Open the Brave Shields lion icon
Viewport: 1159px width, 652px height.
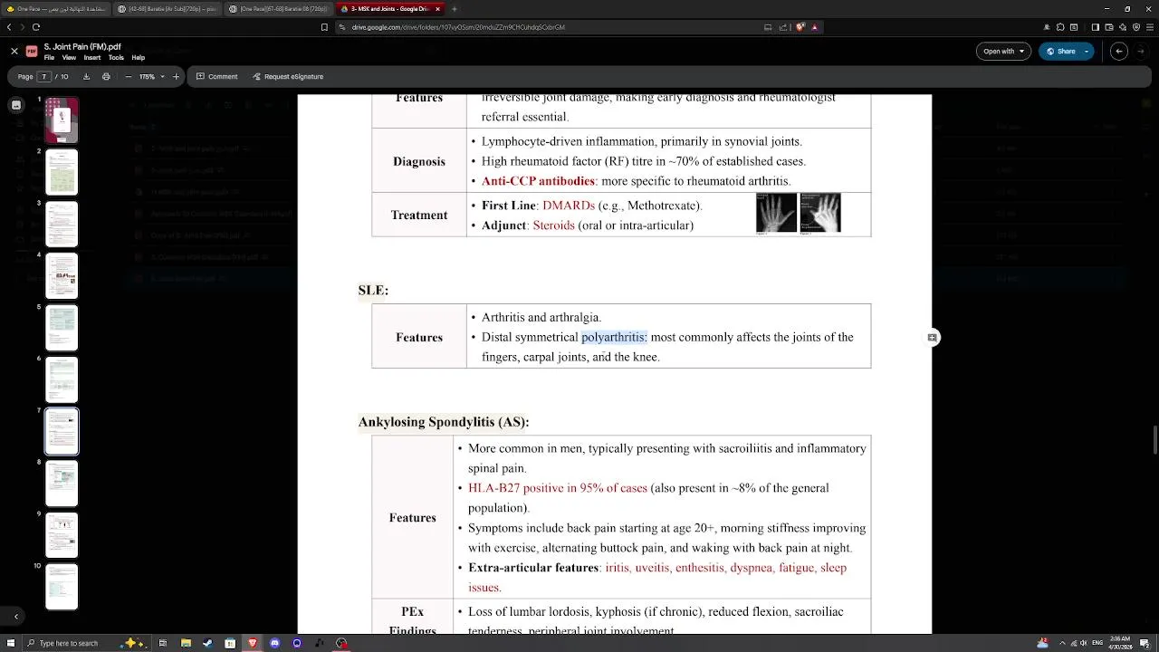[800, 27]
